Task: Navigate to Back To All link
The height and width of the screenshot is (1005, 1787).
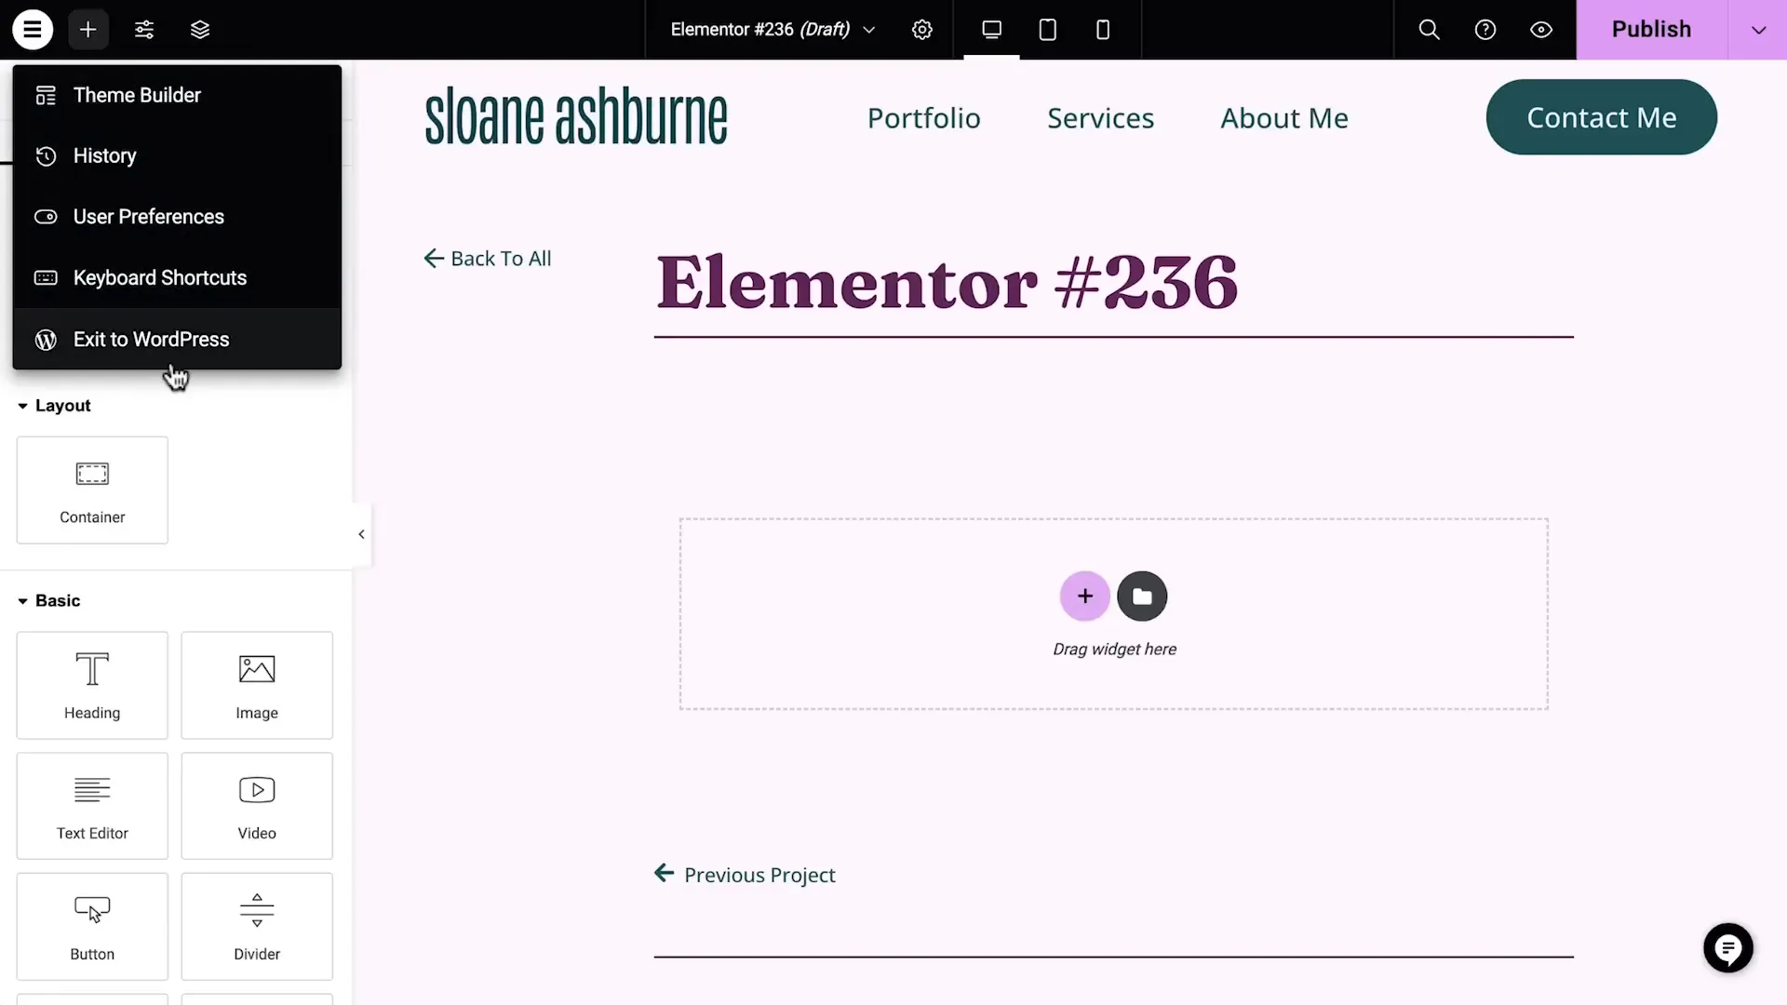Action: (x=488, y=258)
